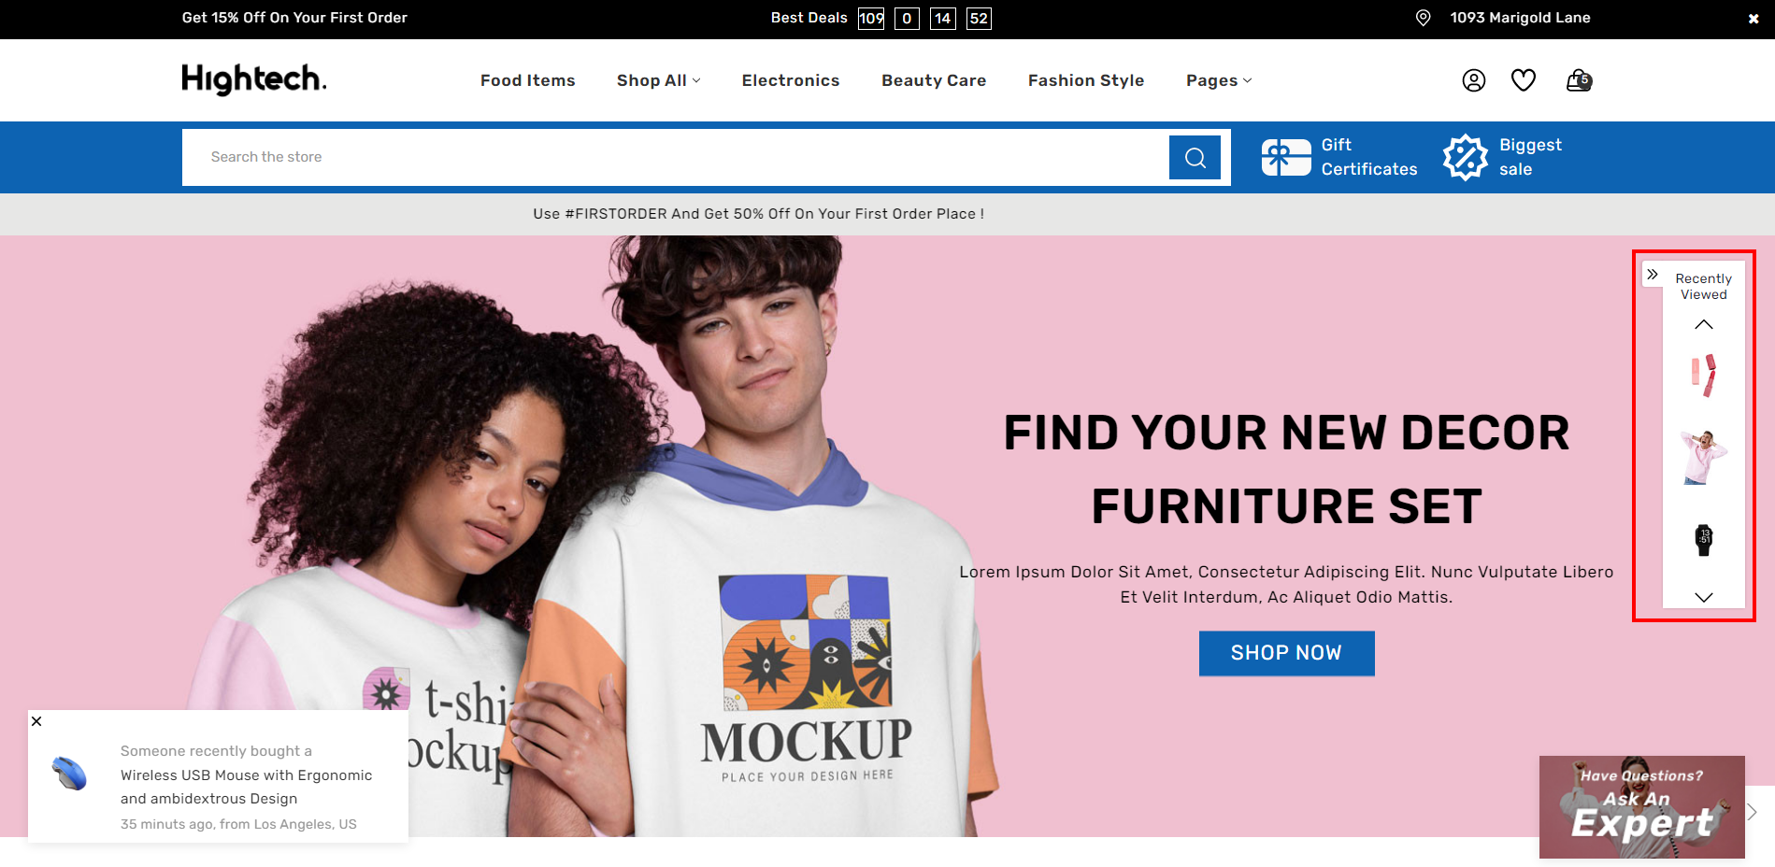Open the wishlist heart icon

1524,80
